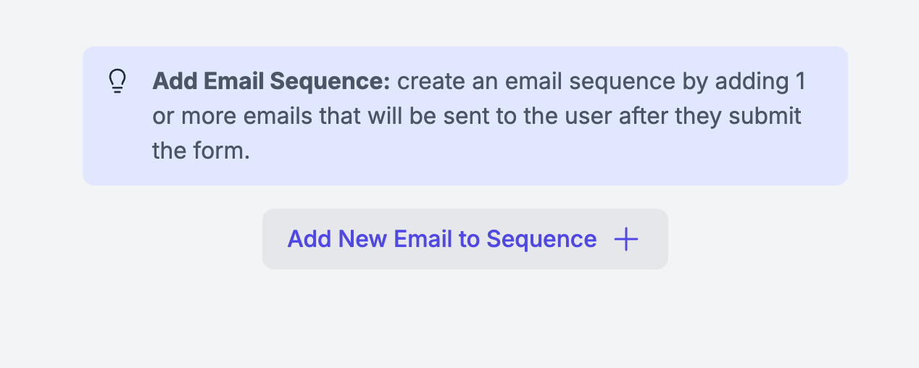Click the words 'the form.' in the banner
Screen dimensions: 919x368
(x=201, y=151)
